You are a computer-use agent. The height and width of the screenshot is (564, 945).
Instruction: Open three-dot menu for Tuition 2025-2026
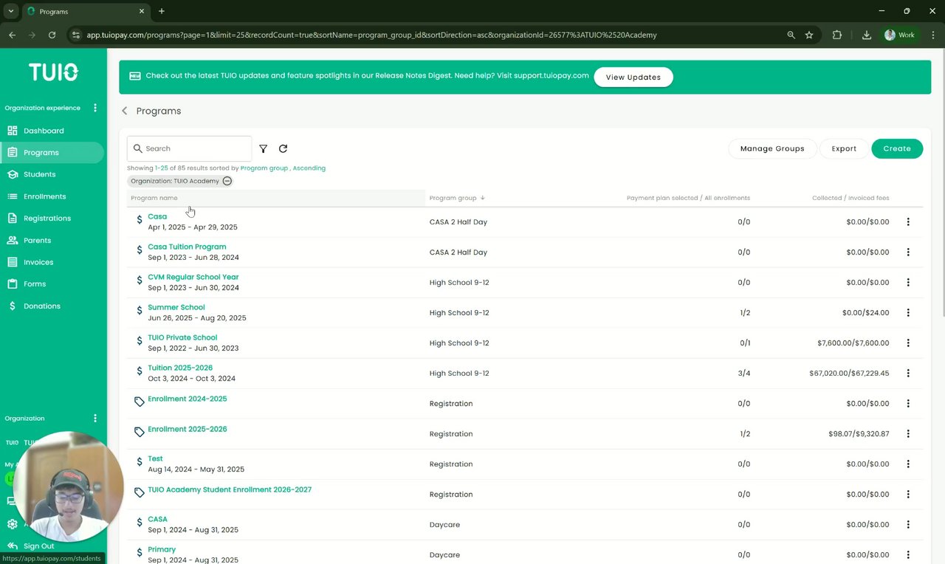pos(908,373)
